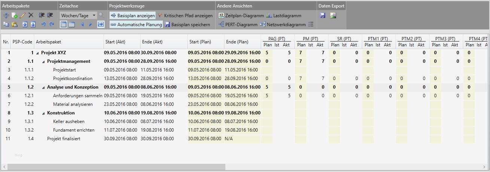Shift the time axis right with the blue arrow
The width and height of the screenshot is (490, 172).
(91, 24)
